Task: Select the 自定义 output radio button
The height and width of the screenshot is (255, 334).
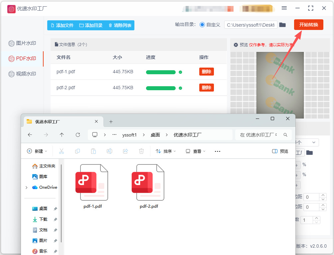Action: point(202,25)
